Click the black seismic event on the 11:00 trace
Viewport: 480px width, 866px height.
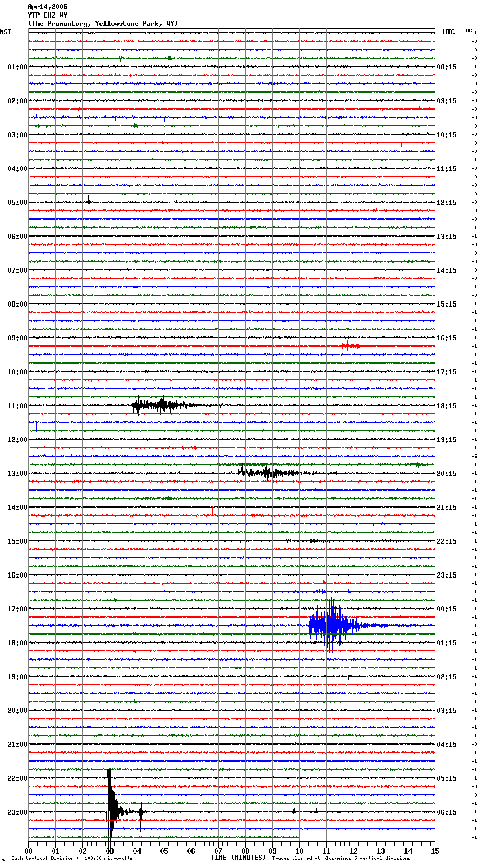[x=169, y=405]
